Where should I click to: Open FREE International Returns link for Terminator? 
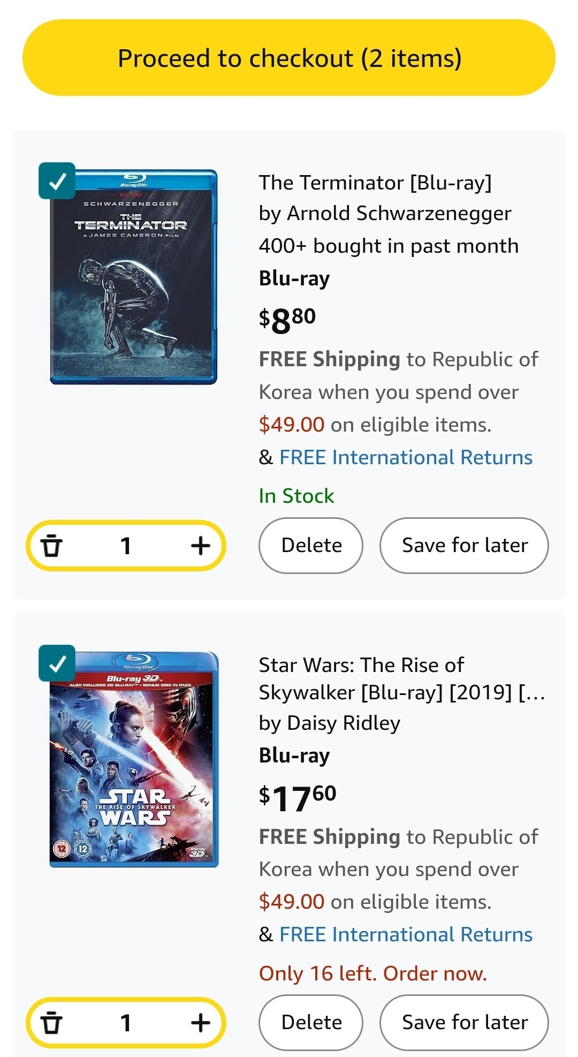406,457
